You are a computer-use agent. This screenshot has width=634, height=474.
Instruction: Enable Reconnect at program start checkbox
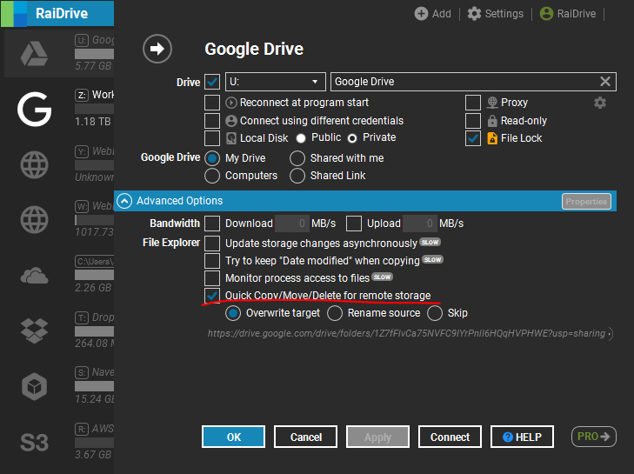click(x=212, y=103)
